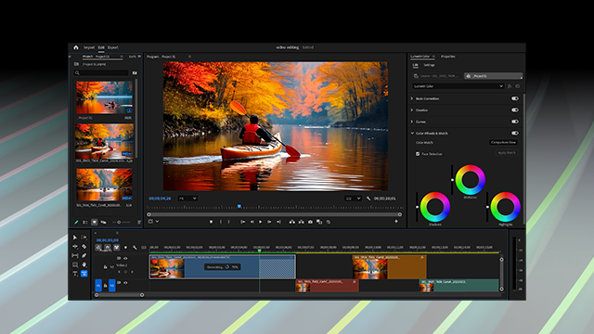Step back one frame

pyautogui.click(x=252, y=222)
